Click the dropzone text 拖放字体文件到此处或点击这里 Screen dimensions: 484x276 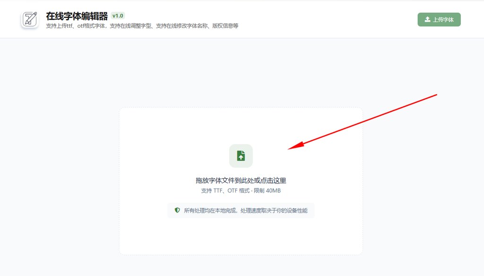[241, 180]
